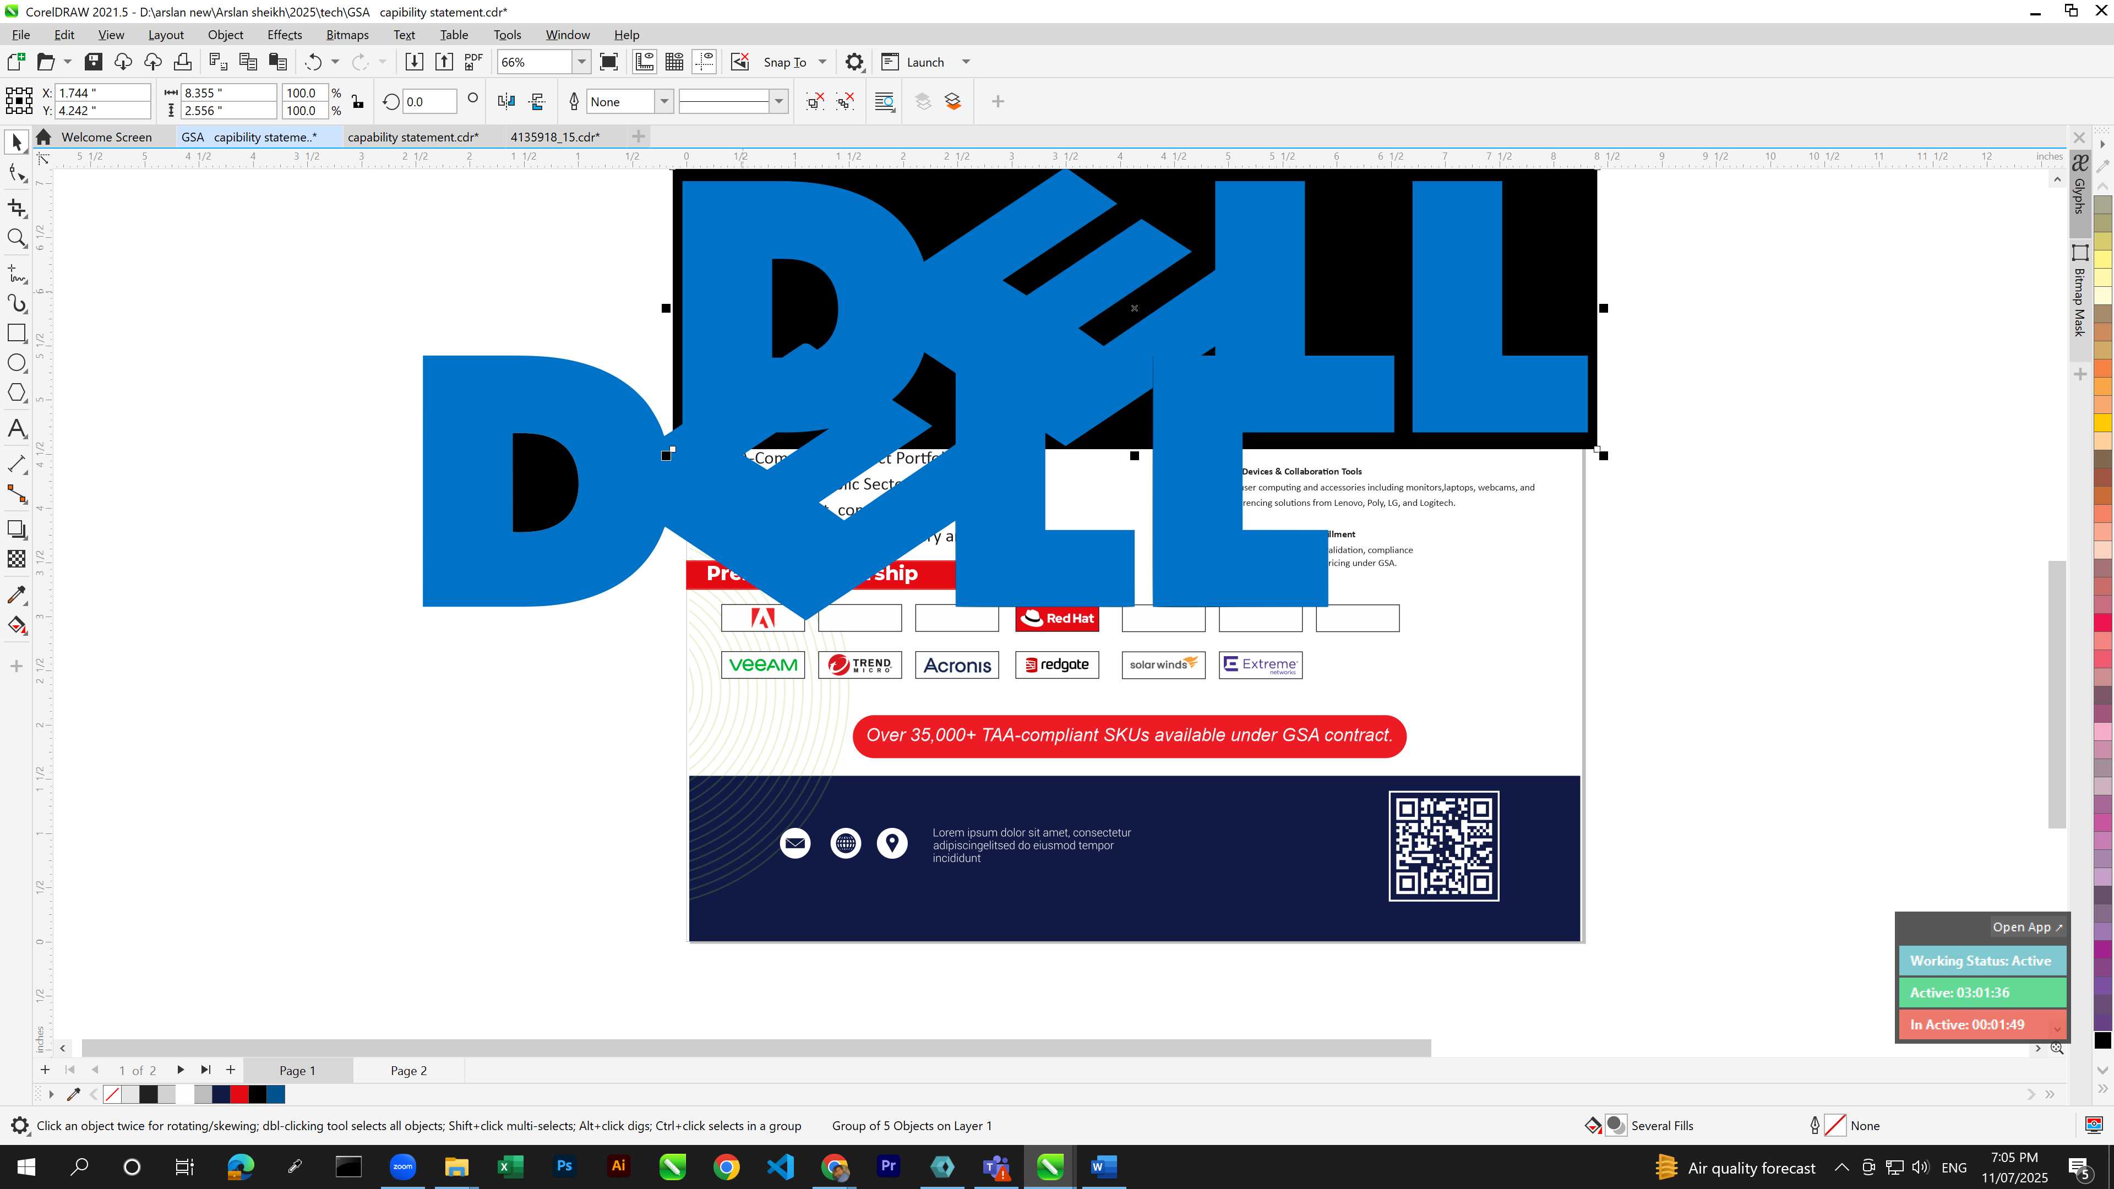Click Mirror horizontally button
Image resolution: width=2114 pixels, height=1189 pixels.
(x=506, y=101)
